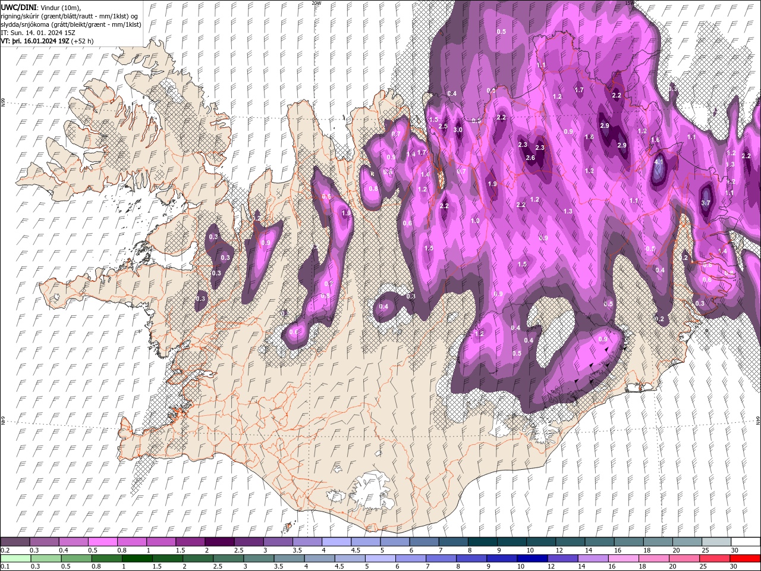This screenshot has height=571, width=761.
Task: Select upper scale teal swatch between 9 and 10
Action: pos(483,542)
